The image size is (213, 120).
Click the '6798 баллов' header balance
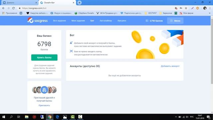pyautogui.click(x=154, y=21)
